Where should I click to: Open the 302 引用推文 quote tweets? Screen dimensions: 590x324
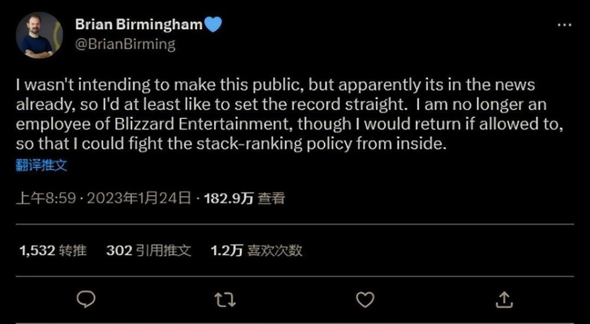(x=149, y=250)
